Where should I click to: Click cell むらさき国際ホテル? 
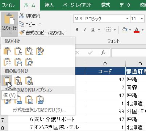point(59,127)
